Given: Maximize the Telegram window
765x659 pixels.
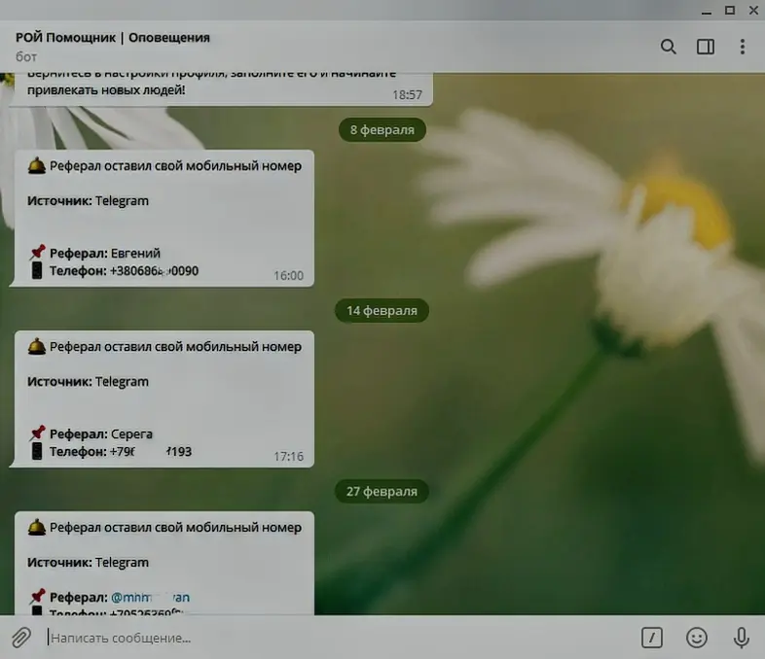Looking at the screenshot, I should pyautogui.click(x=730, y=11).
